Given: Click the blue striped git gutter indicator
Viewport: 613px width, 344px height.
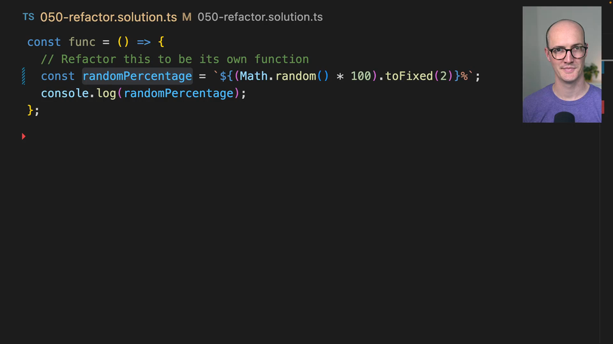Looking at the screenshot, I should click(24, 76).
